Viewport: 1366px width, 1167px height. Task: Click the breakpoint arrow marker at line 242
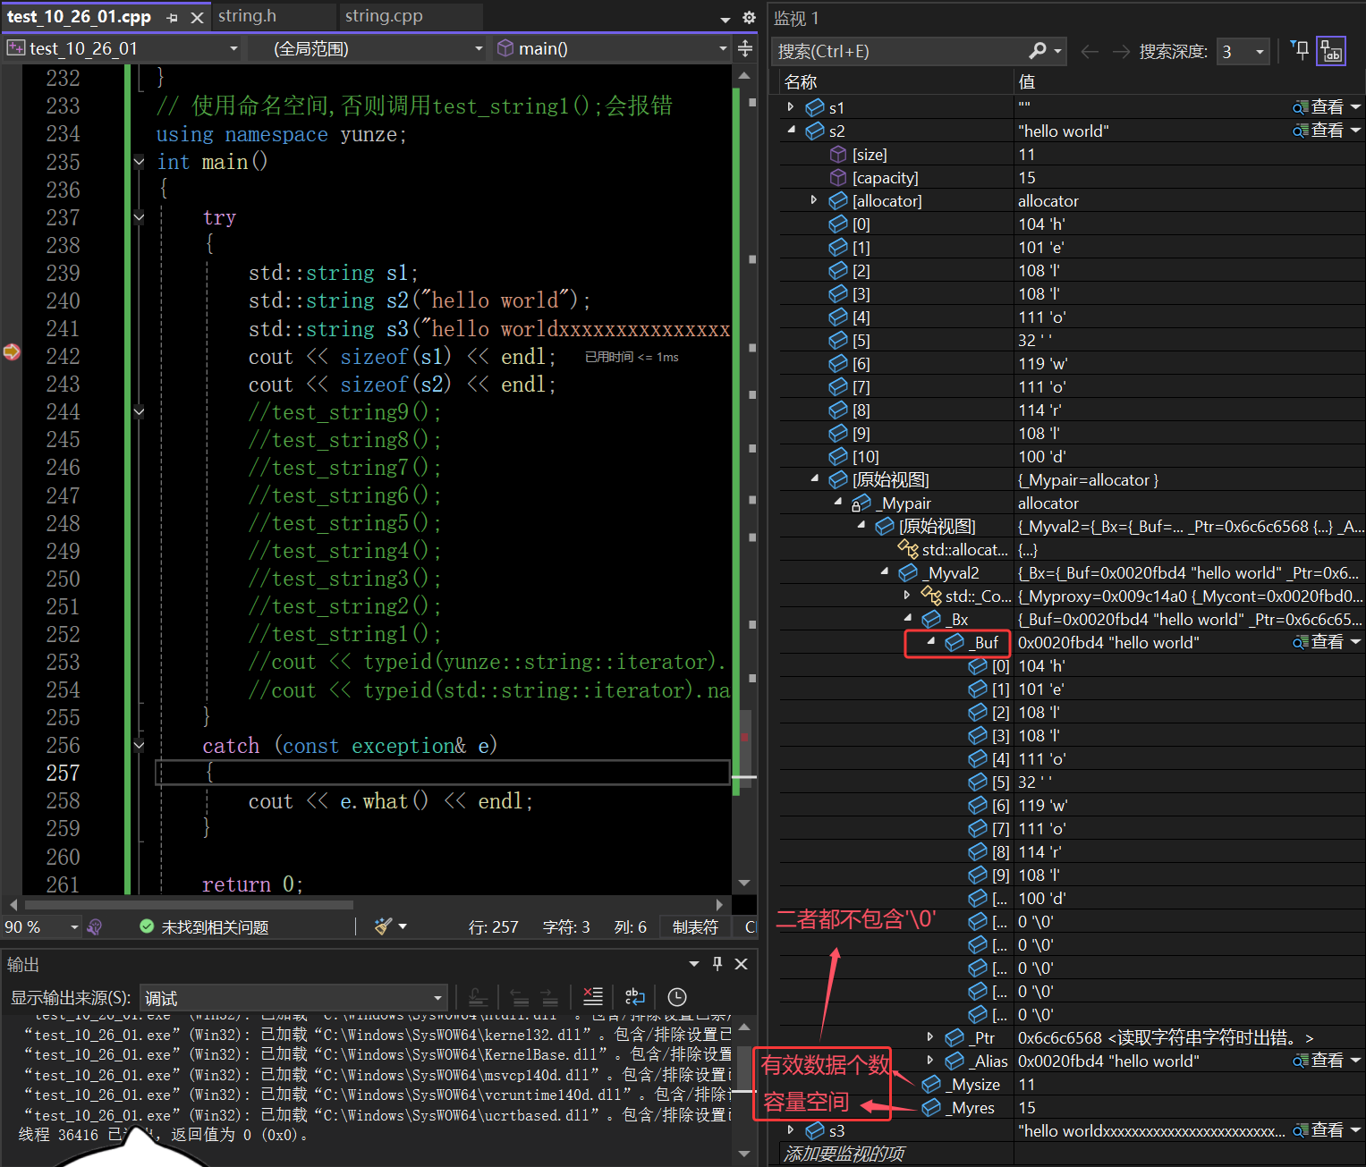click(x=12, y=352)
